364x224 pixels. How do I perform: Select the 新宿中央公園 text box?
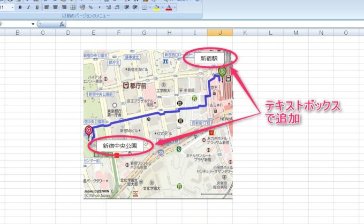click(x=120, y=145)
